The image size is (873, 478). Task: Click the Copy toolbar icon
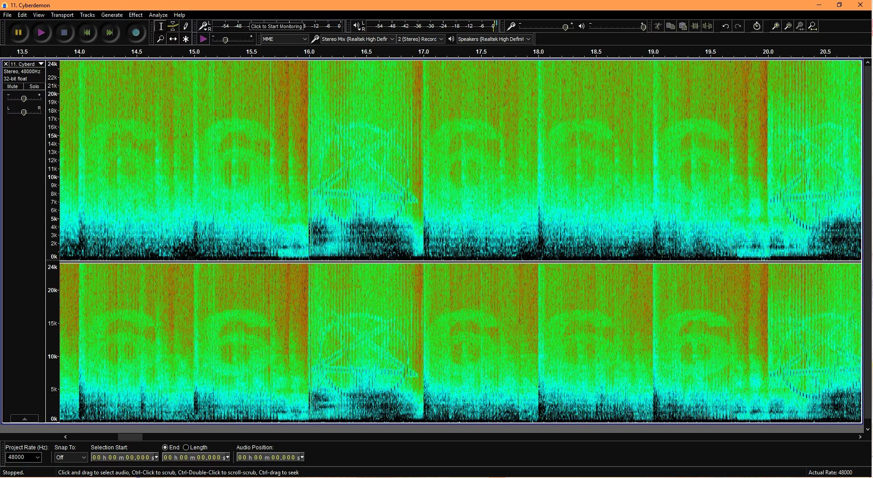670,26
